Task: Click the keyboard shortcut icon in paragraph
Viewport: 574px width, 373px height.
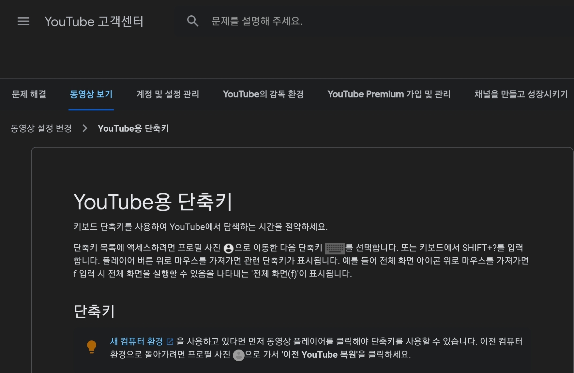Action: click(335, 248)
